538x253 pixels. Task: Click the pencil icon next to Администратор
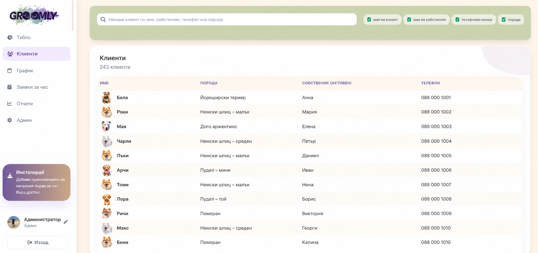point(66,222)
